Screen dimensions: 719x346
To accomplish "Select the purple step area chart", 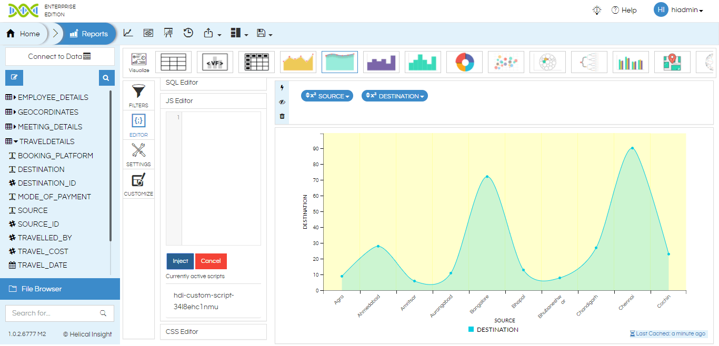I will pyautogui.click(x=381, y=62).
